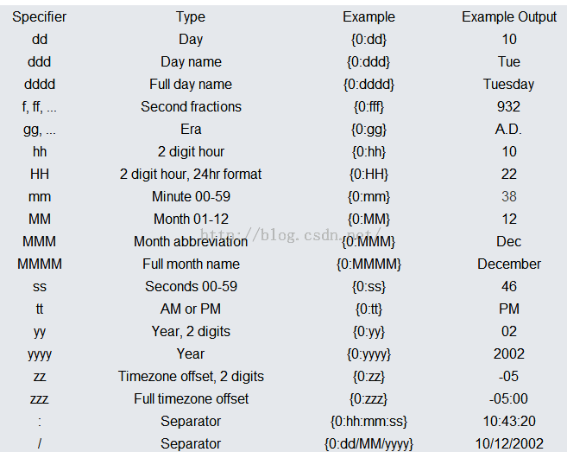Select the 10/12/2002 output value
Image resolution: width=567 pixels, height=452 pixels.
click(509, 443)
